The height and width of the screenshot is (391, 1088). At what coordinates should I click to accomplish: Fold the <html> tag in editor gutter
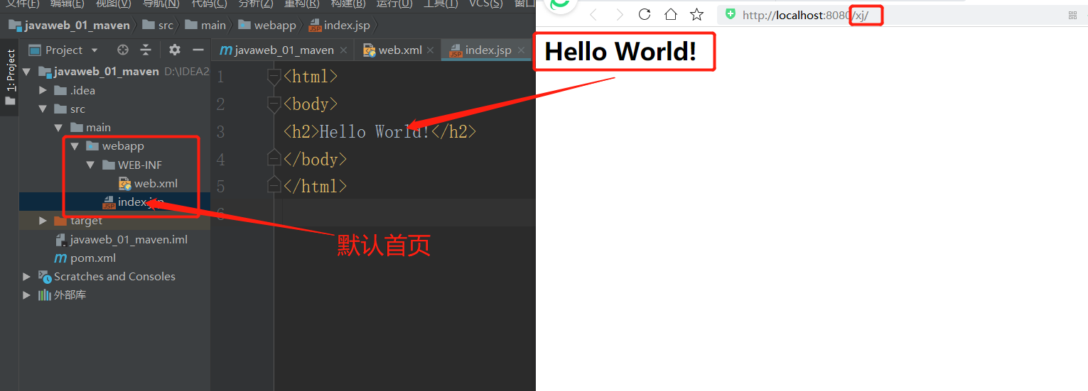274,77
